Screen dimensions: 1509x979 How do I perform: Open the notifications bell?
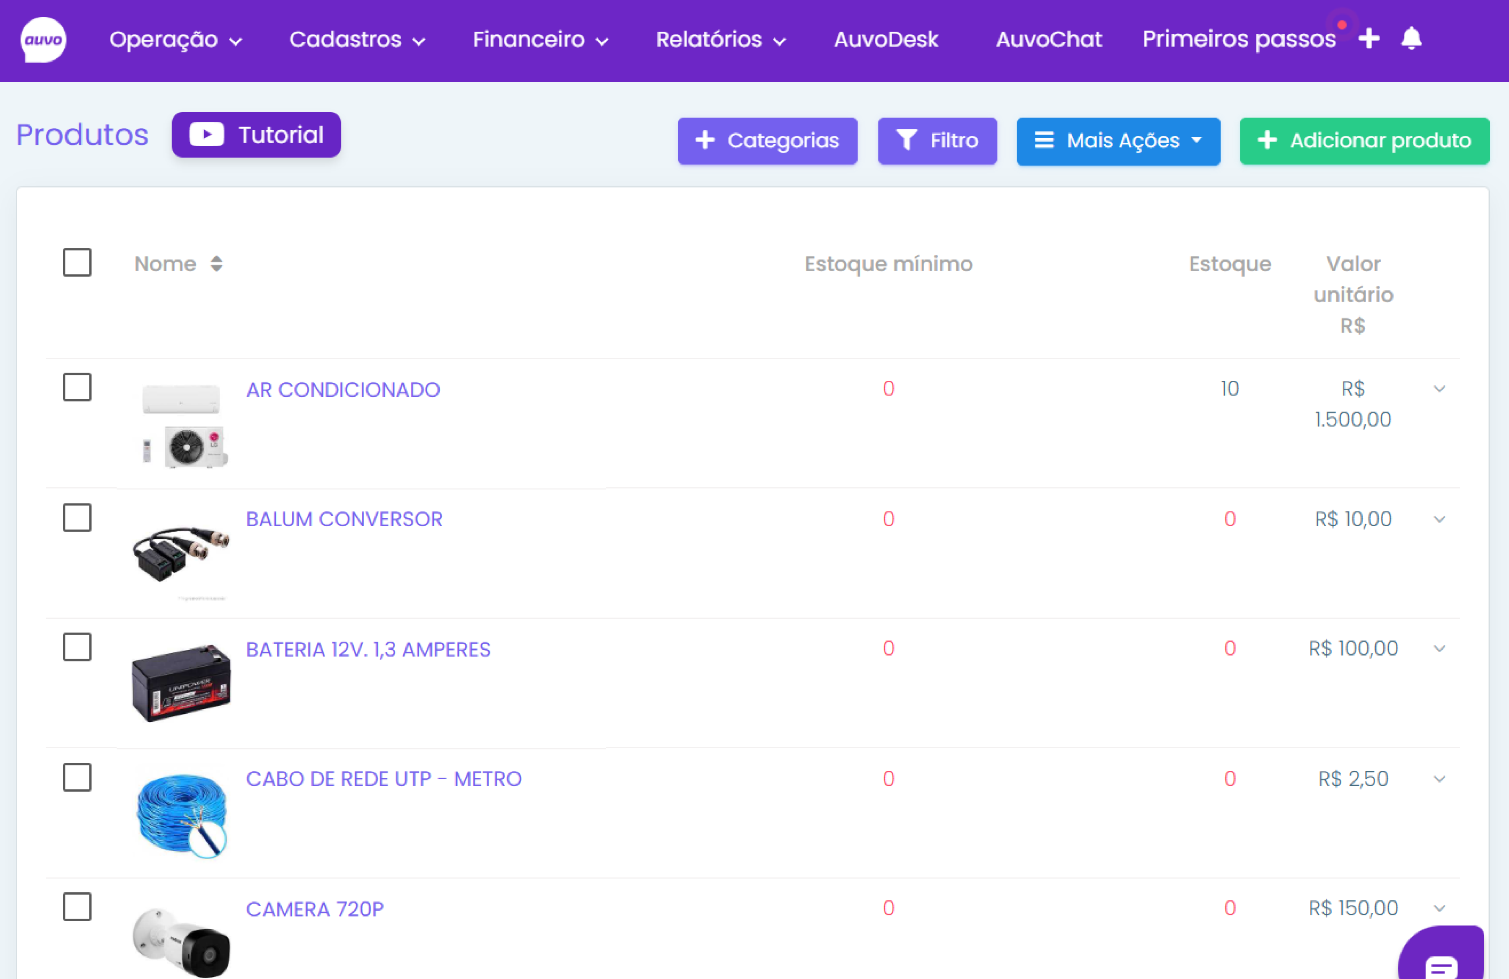click(x=1411, y=39)
